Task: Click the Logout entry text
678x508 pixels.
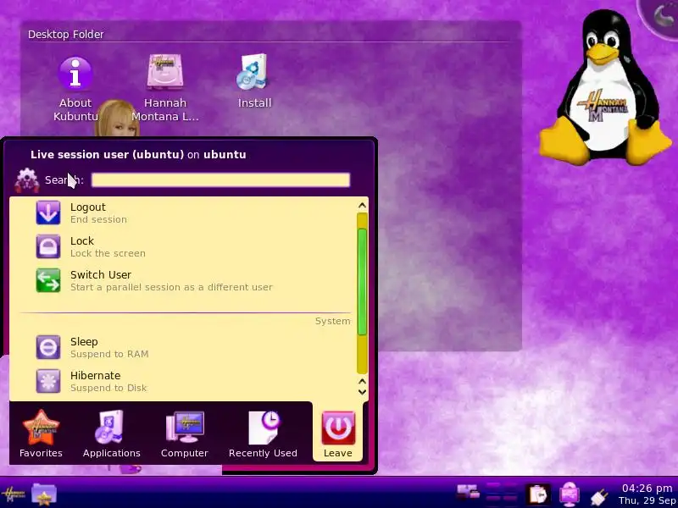Action: [x=88, y=207]
